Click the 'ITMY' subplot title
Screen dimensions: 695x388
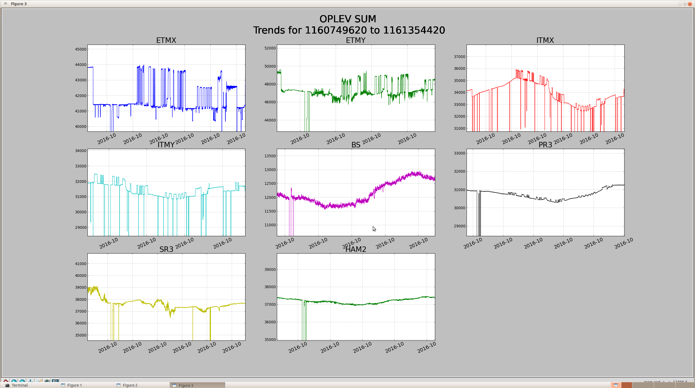click(x=166, y=145)
